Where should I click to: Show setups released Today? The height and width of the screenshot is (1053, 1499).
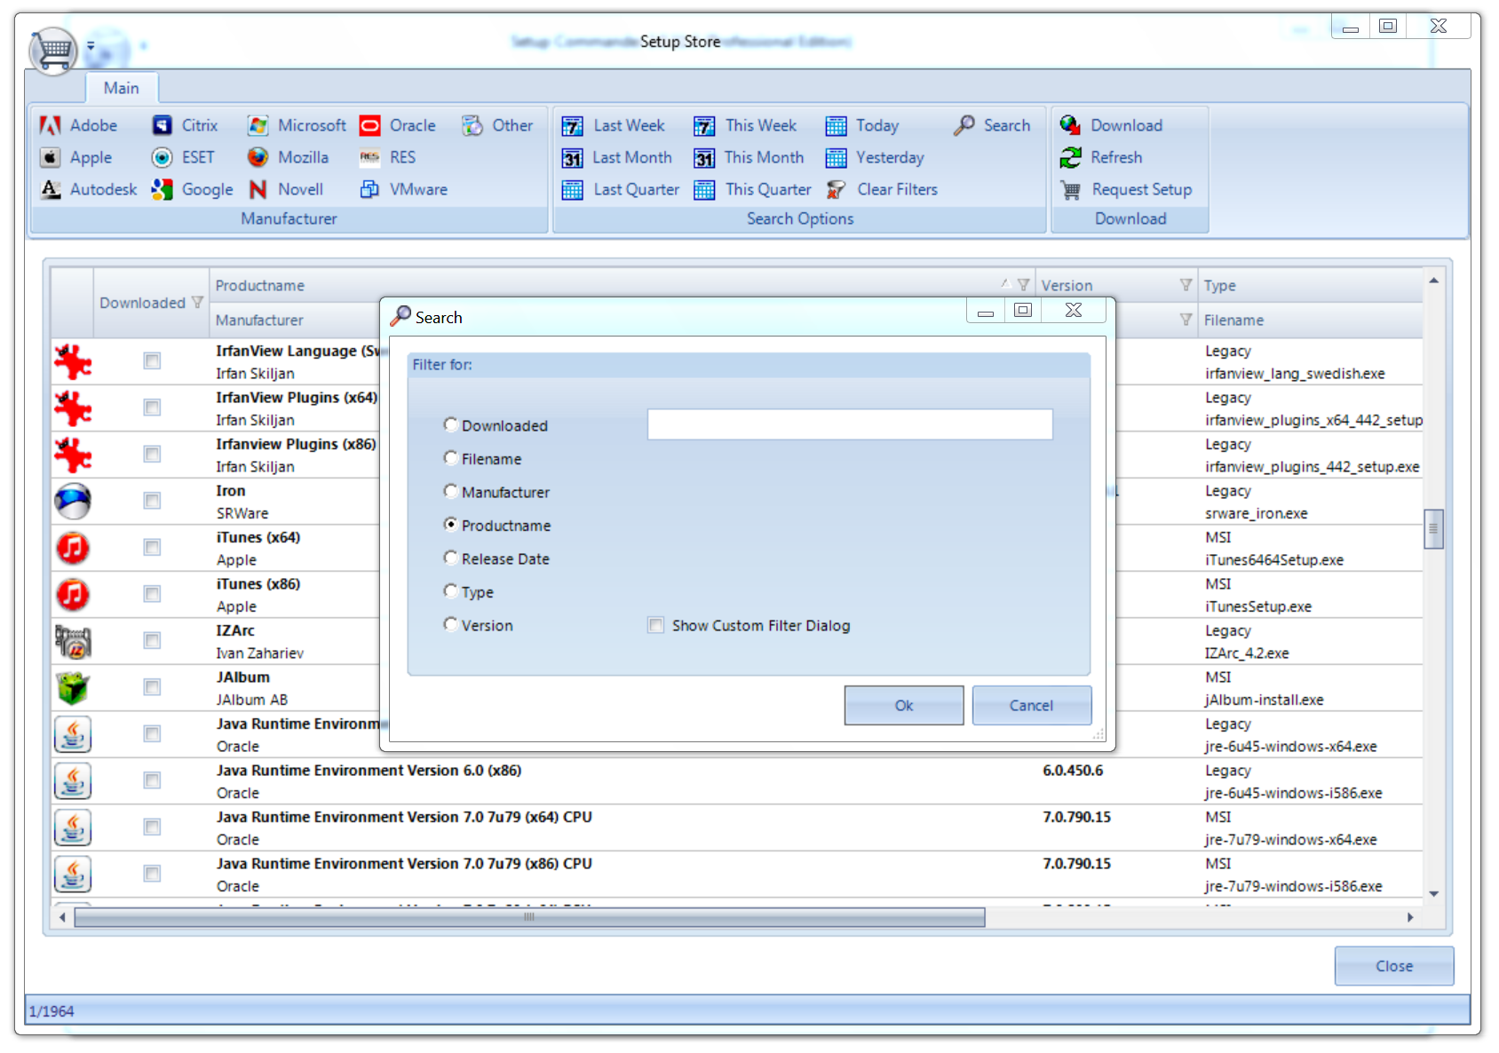coord(861,125)
